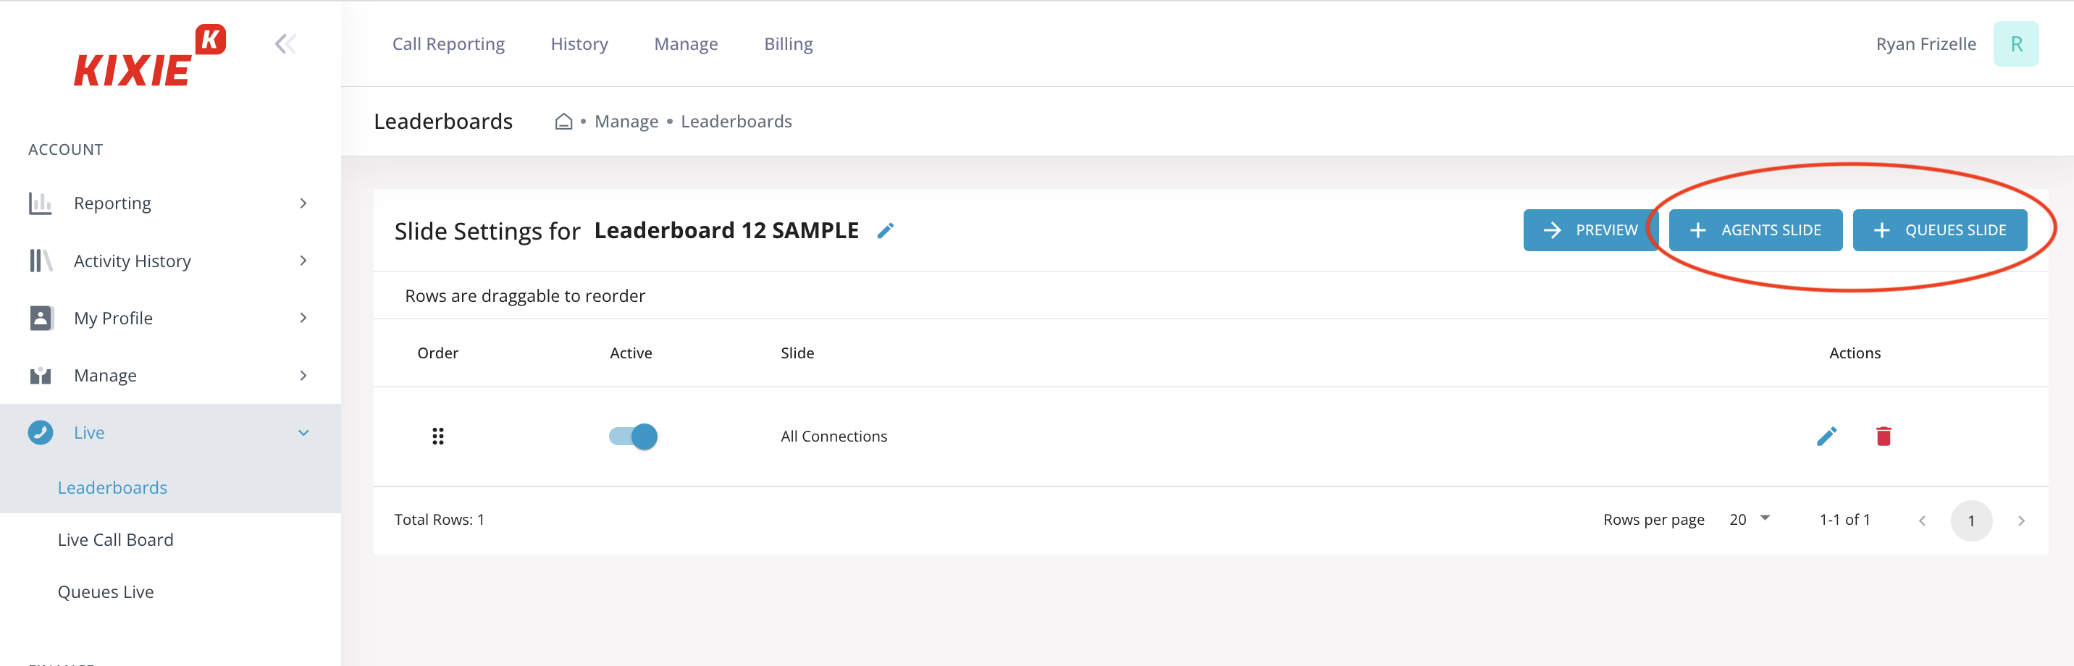The height and width of the screenshot is (666, 2074).
Task: Add an Agents Slide
Action: (x=1755, y=230)
